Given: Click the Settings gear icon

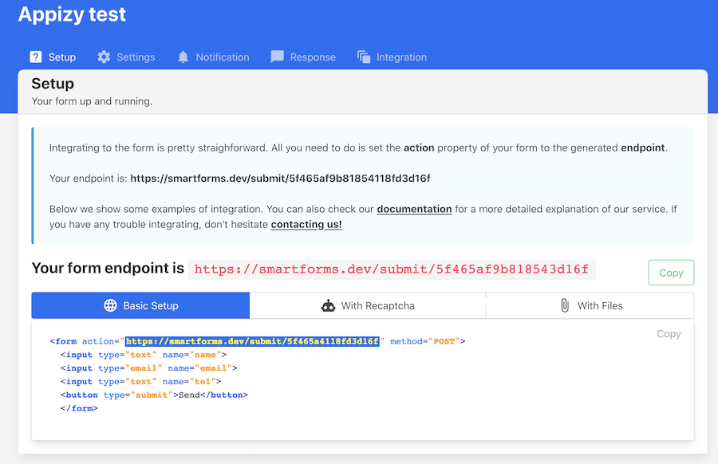Looking at the screenshot, I should point(104,57).
